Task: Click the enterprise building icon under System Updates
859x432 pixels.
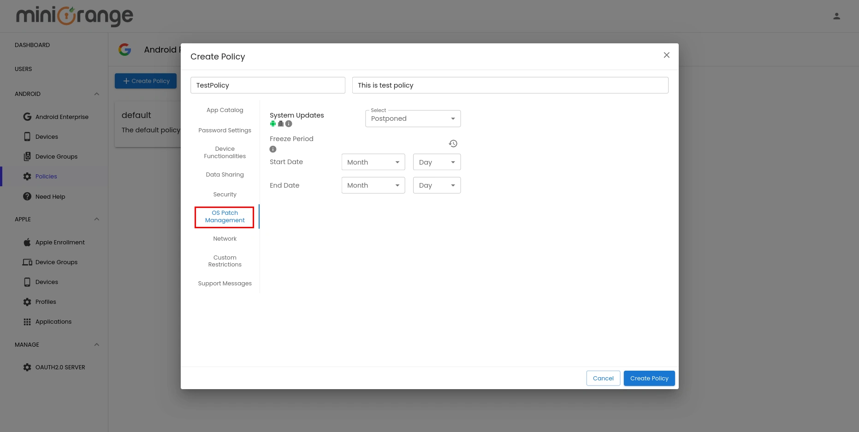Action: pyautogui.click(x=280, y=124)
